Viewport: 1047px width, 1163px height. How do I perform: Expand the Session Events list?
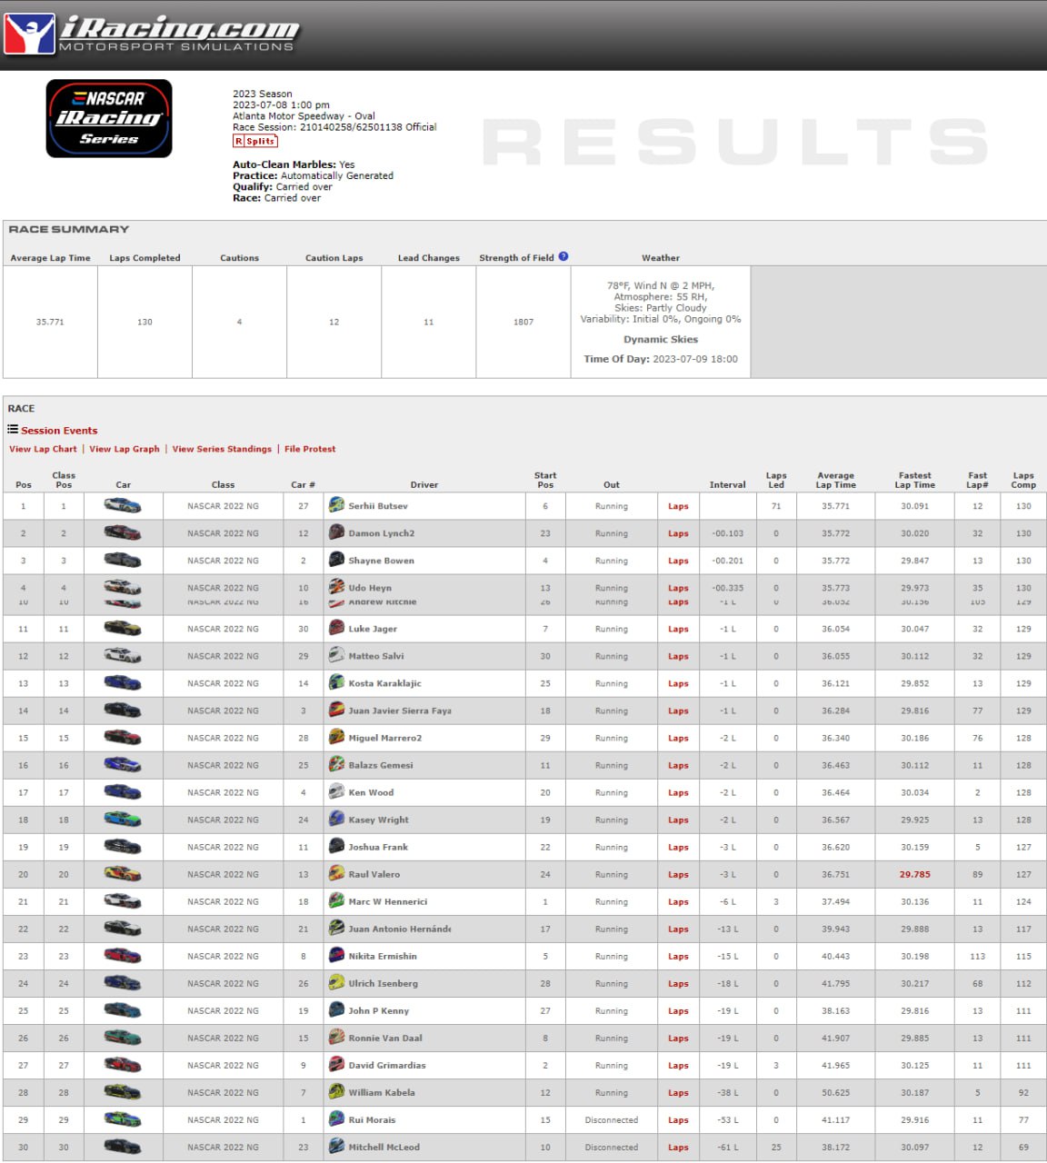tap(59, 431)
